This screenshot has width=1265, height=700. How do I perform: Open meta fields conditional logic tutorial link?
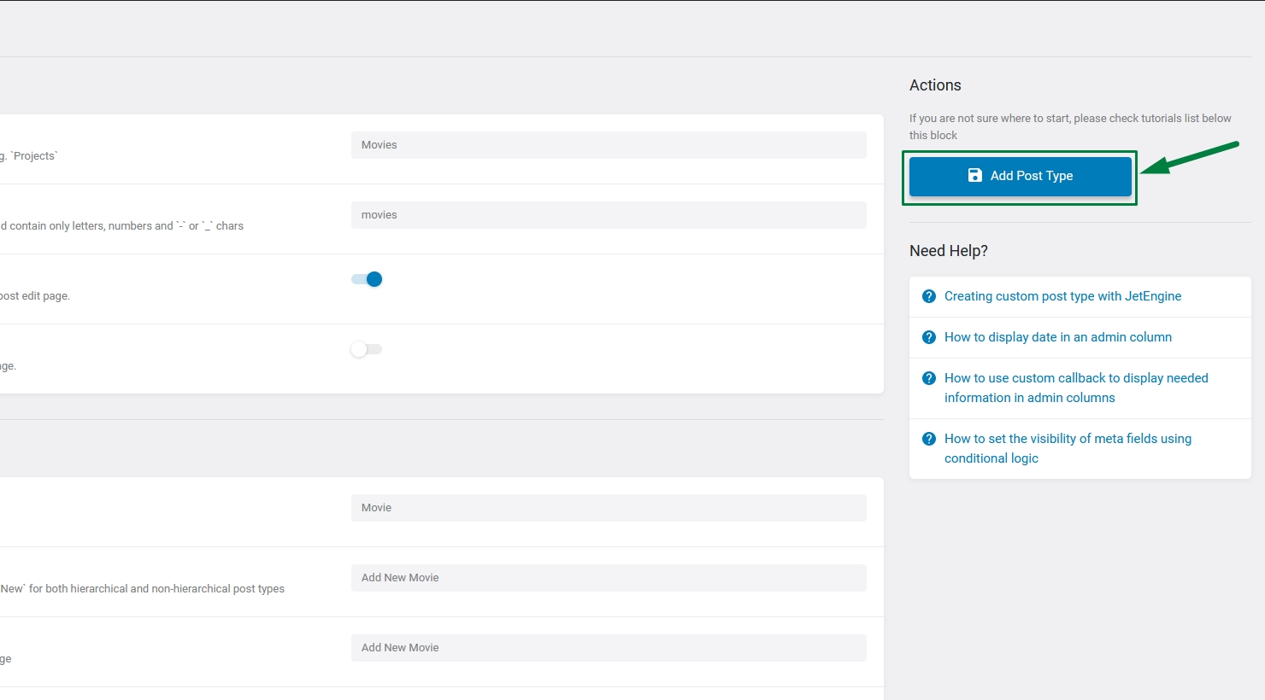click(x=1068, y=448)
